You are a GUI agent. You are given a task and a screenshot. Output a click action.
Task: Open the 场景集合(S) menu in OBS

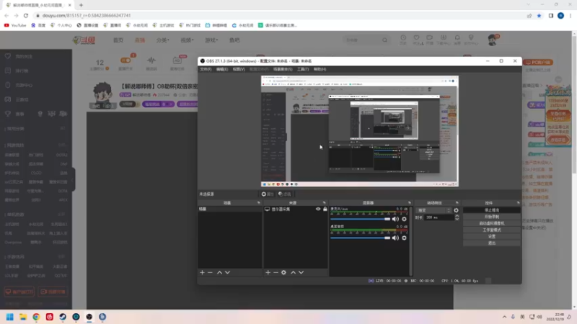283,69
